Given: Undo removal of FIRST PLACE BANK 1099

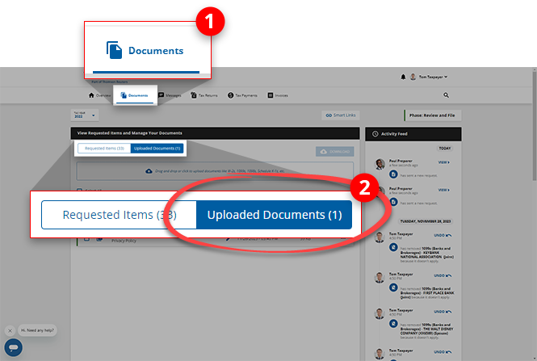Looking at the screenshot, I should (x=443, y=275).
